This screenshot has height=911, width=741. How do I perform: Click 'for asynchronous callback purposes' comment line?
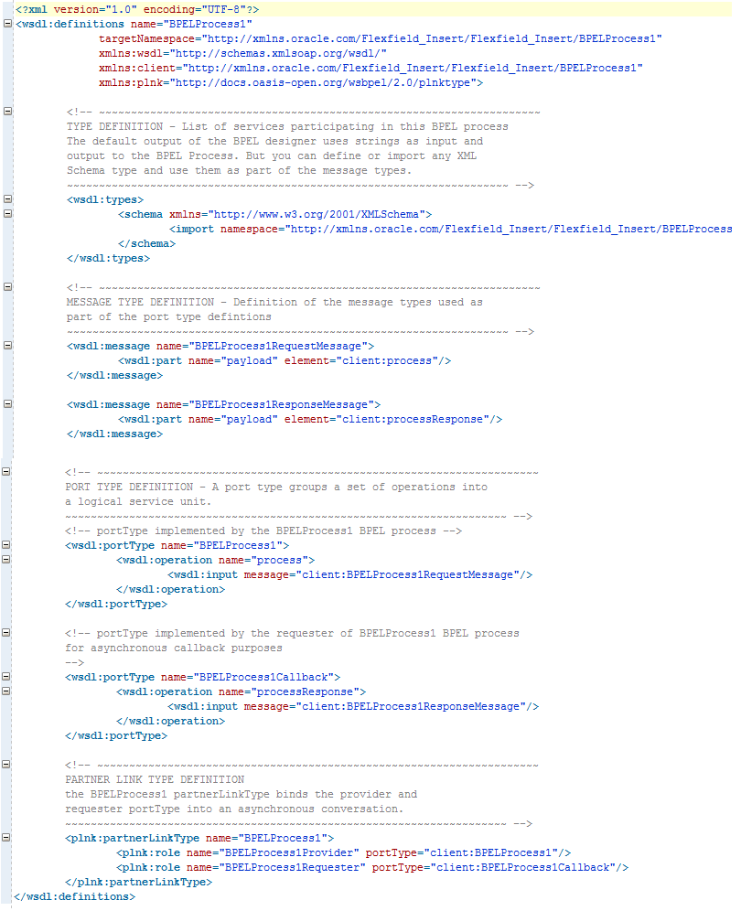173,648
